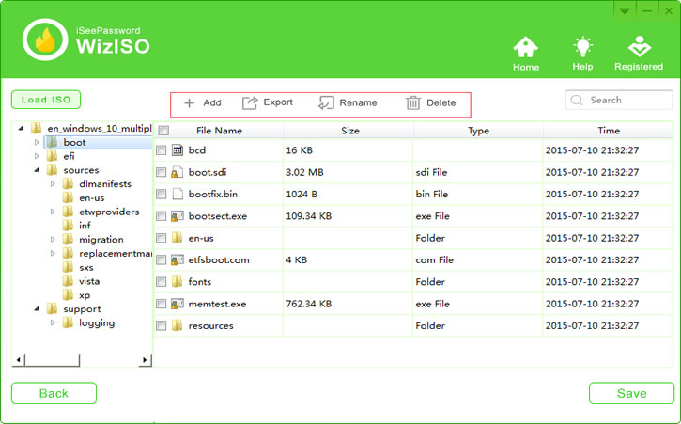Image resolution: width=681 pixels, height=424 pixels.
Task: Click the fonts folder icon
Action: click(178, 282)
